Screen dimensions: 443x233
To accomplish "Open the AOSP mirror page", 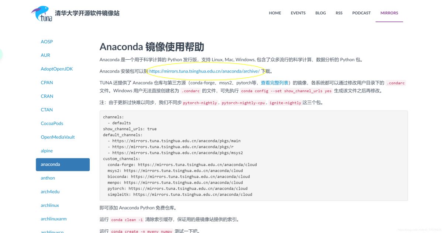I will tap(47, 42).
